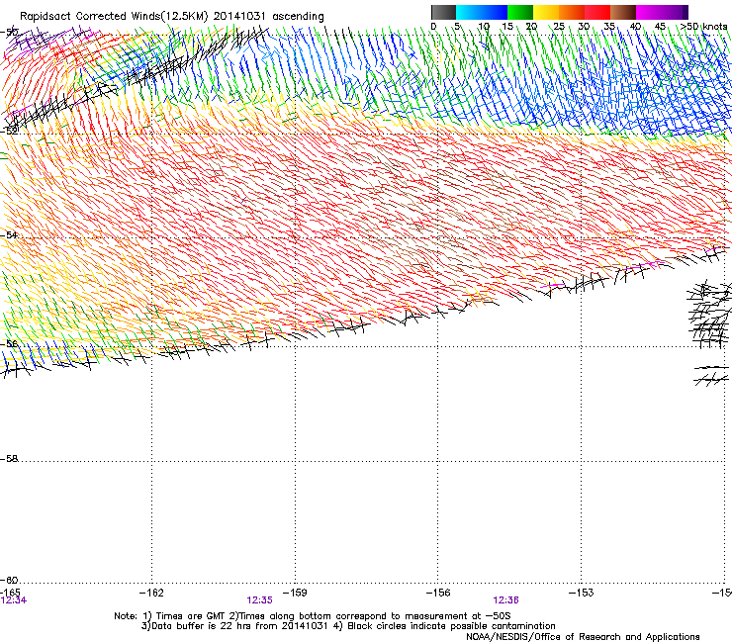Click the word 'ascending' in the title

(x=298, y=17)
